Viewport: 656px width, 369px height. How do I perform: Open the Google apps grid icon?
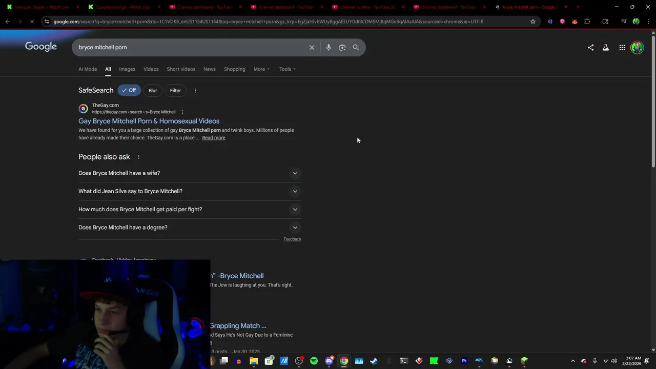coord(622,47)
